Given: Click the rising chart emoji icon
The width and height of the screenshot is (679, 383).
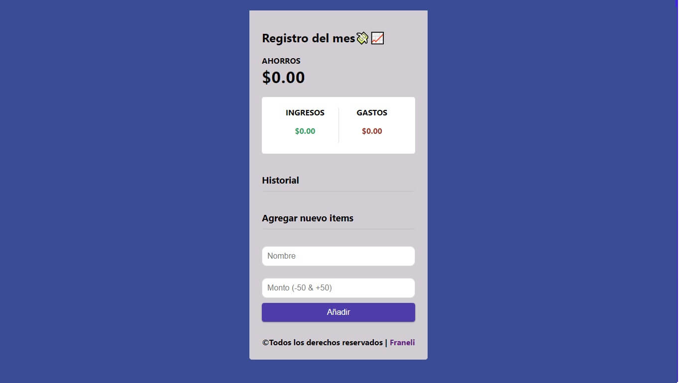Looking at the screenshot, I should click(377, 38).
